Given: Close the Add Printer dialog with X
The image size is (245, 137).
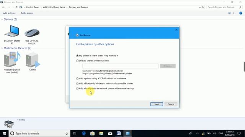Looking at the screenshot, I should coord(176,30).
